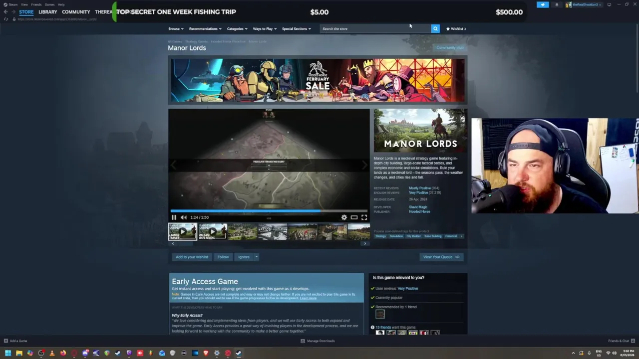The width and height of the screenshot is (639, 359).
Task: Open the Hooded Horse publisher link
Action: (419, 211)
